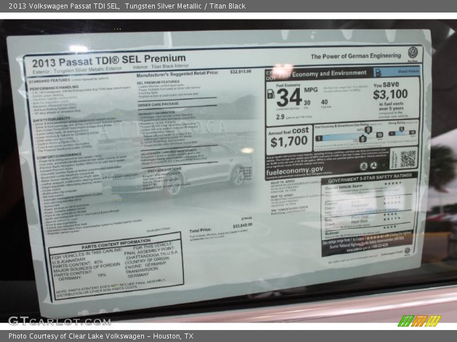Click the Diesel Vehicle fuel pump icon
Viewport: 457px width, 342px height.
(x=378, y=72)
